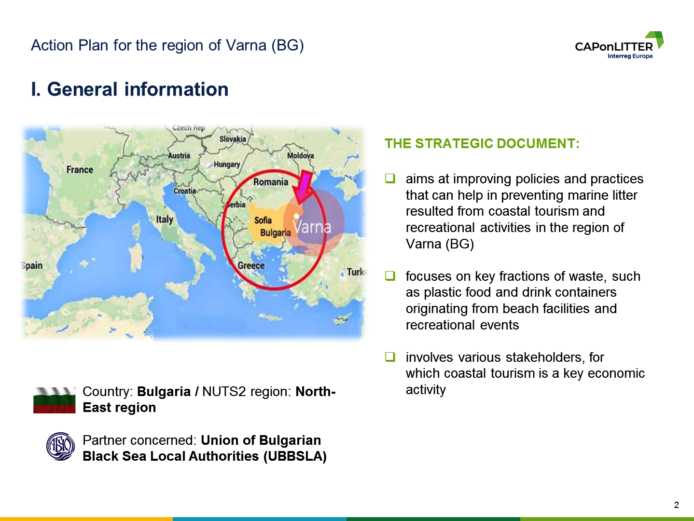Click the 'France' label on the map
Viewport: 694px width, 521px height.
(x=80, y=170)
